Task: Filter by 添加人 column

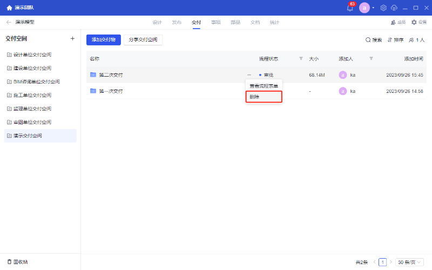Action: [x=371, y=58]
